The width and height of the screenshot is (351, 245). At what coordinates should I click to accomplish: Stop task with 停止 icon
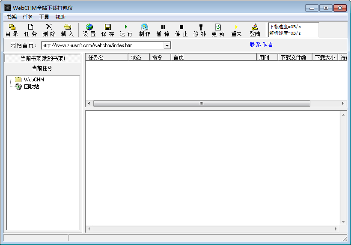(181, 30)
